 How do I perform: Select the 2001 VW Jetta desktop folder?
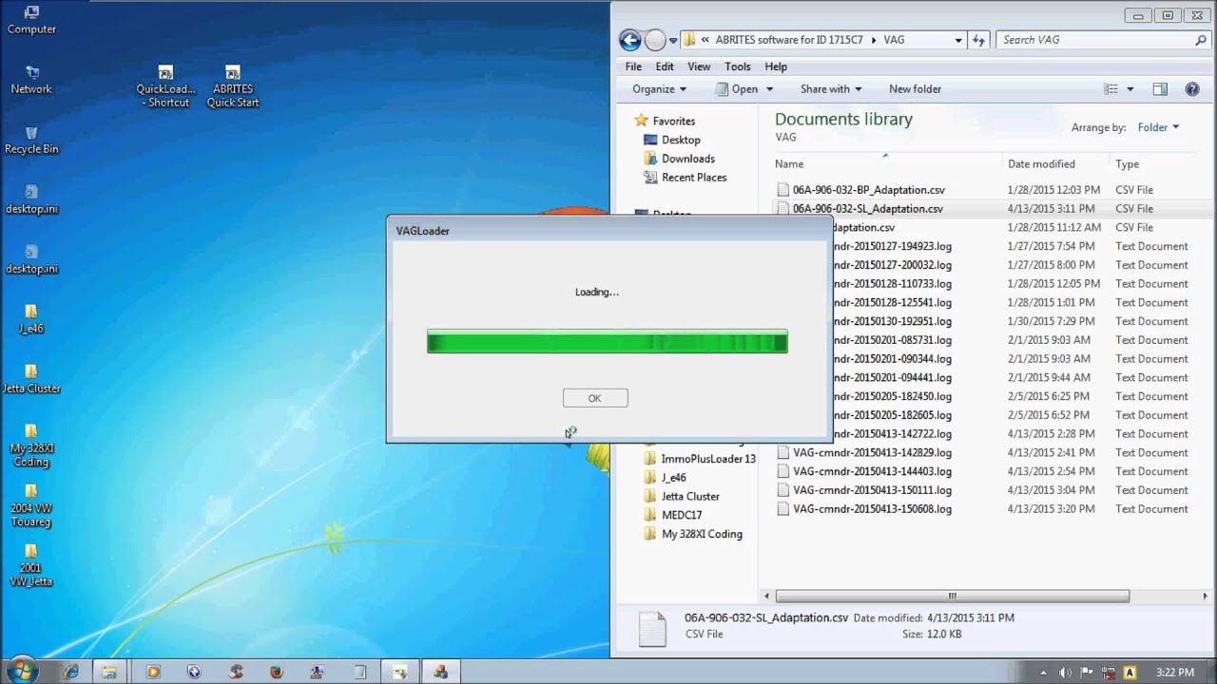click(31, 565)
